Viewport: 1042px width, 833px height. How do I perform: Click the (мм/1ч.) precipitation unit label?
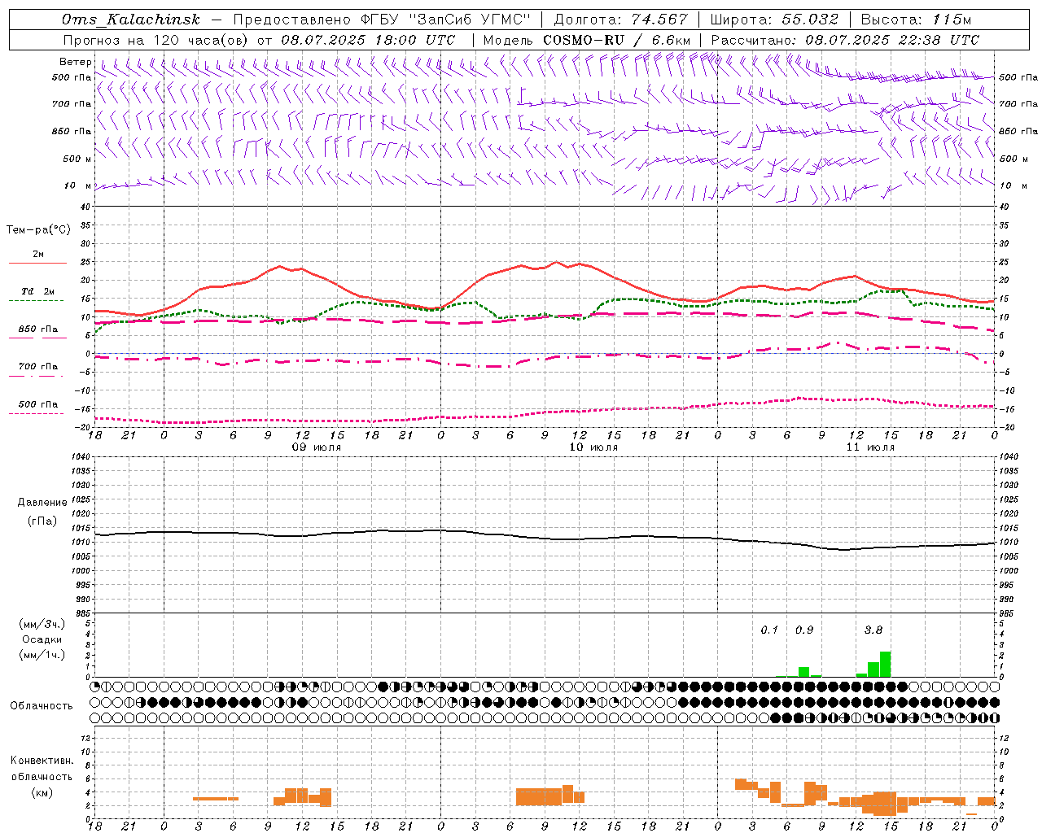(42, 655)
